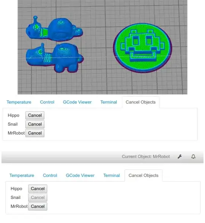This screenshot has height=223, width=205.
Task: Click the bell notification icon
Action: [x=193, y=157]
